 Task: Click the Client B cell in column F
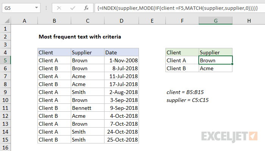click(182, 68)
